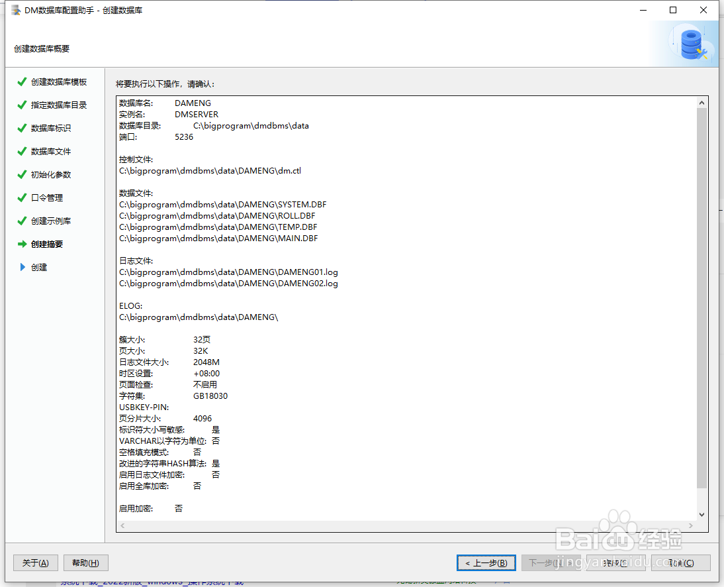This screenshot has height=587, width=724.
Task: Open 帮助(H) help
Action: point(85,562)
